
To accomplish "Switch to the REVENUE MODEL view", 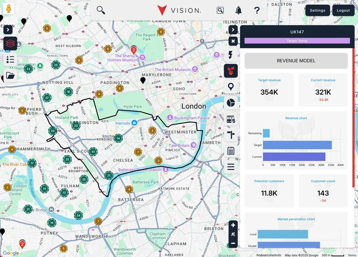I will (296, 61).
